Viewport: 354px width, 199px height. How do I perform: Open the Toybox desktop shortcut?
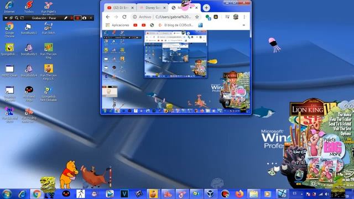pyautogui.click(x=29, y=7)
